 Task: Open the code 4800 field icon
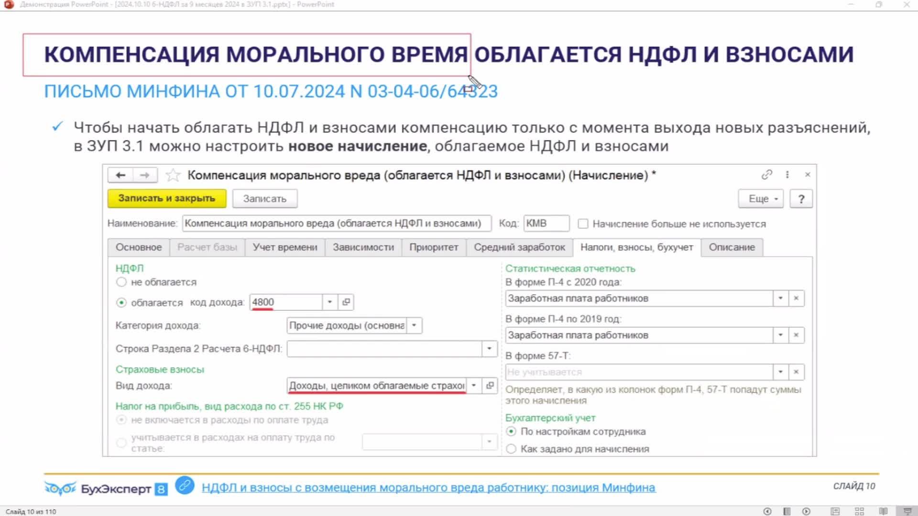coord(346,302)
